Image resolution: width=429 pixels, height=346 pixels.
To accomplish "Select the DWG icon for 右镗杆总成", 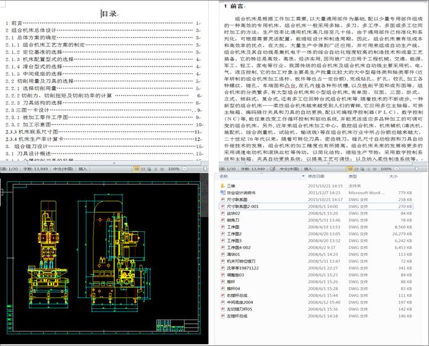I will pos(223,295).
